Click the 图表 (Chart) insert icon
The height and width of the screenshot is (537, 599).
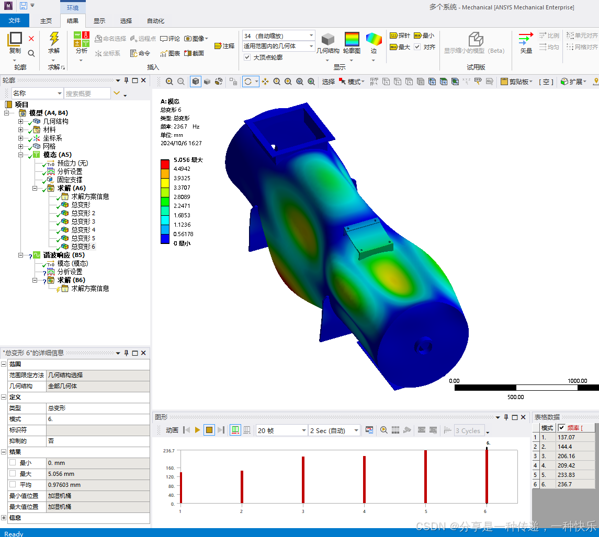click(164, 53)
